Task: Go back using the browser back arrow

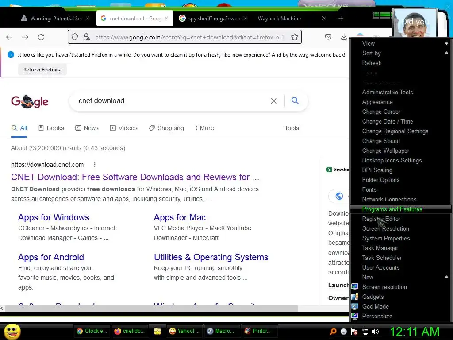Action: (9, 37)
